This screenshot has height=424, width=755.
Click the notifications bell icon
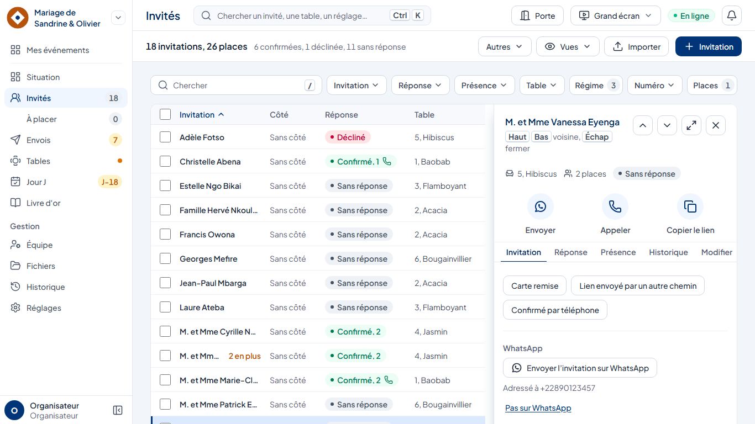[732, 15]
